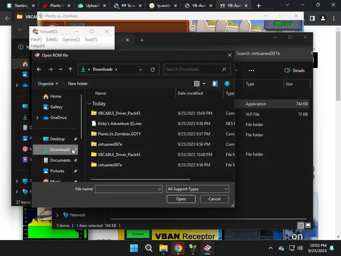341x256 pixels.
Task: Switch to details view icon in Explorer
Action: click(301, 226)
